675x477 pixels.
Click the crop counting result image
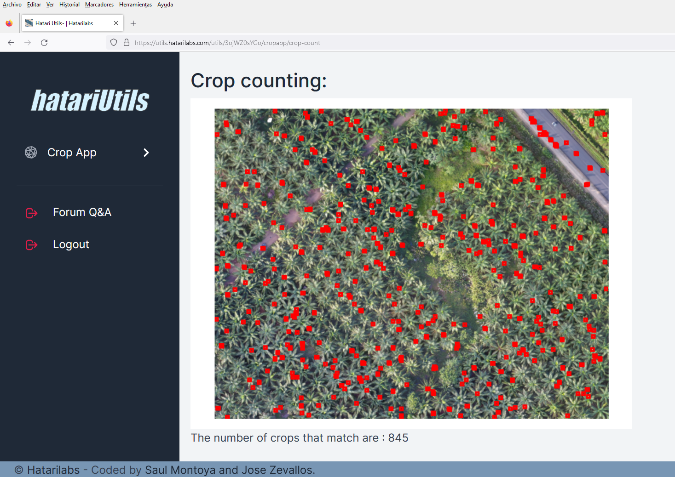pyautogui.click(x=411, y=264)
